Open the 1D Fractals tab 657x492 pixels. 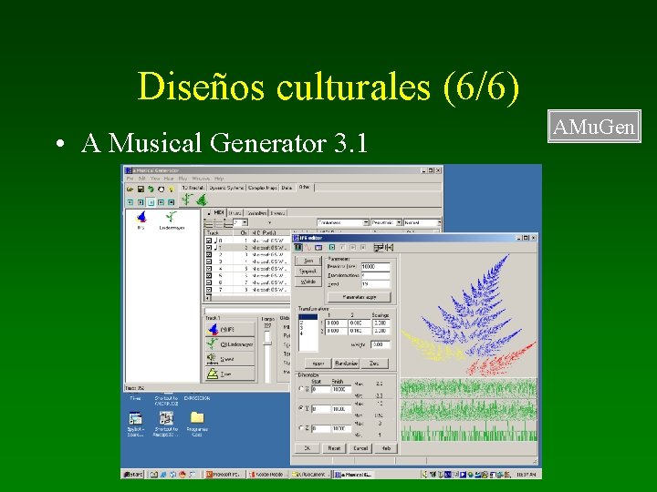193,188
